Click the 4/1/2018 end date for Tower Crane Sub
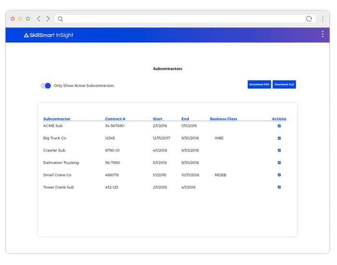 click(189, 187)
